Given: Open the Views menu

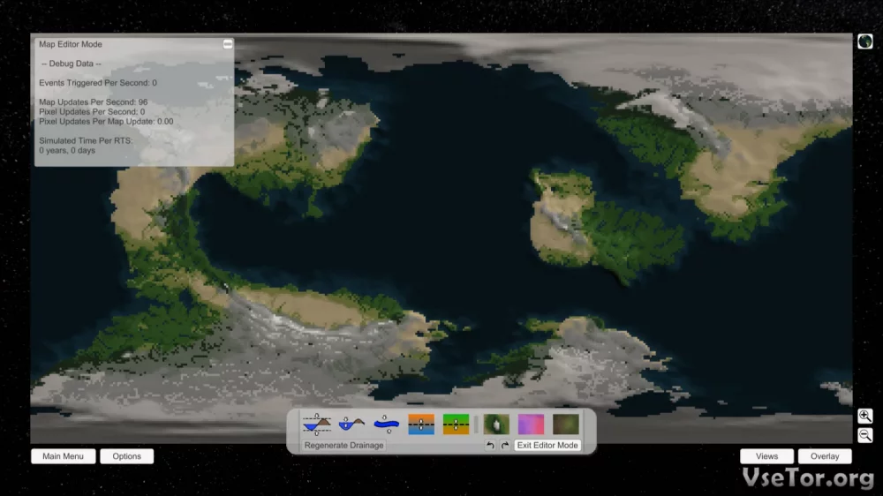Looking at the screenshot, I should [766, 456].
